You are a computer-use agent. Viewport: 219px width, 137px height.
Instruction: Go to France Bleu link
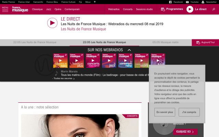point(52,2)
